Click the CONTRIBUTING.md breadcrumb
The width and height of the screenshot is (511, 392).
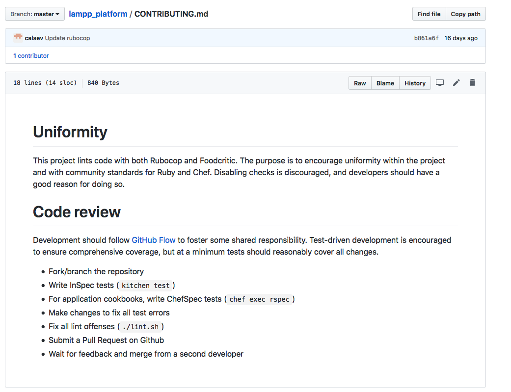tap(171, 14)
